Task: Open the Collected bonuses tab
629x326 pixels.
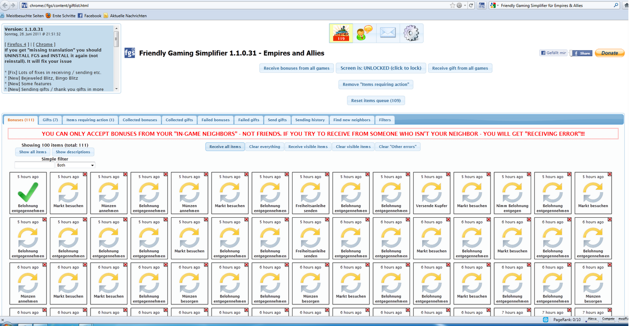Action: 140,120
